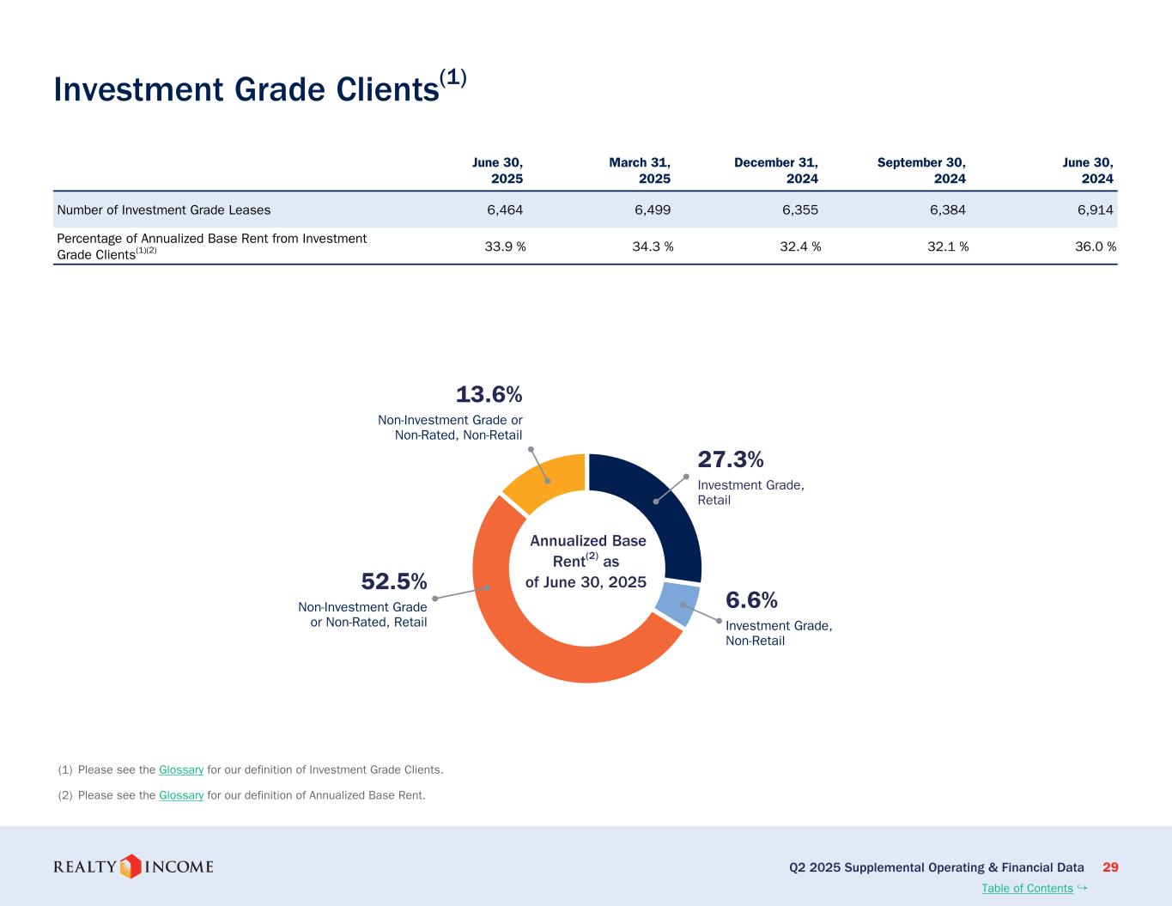
Task: Click page number 29 in the footer
Action: point(1109,867)
